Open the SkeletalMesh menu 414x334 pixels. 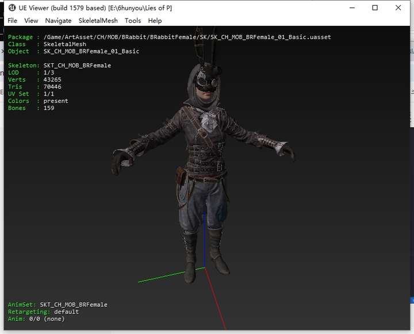pos(98,21)
